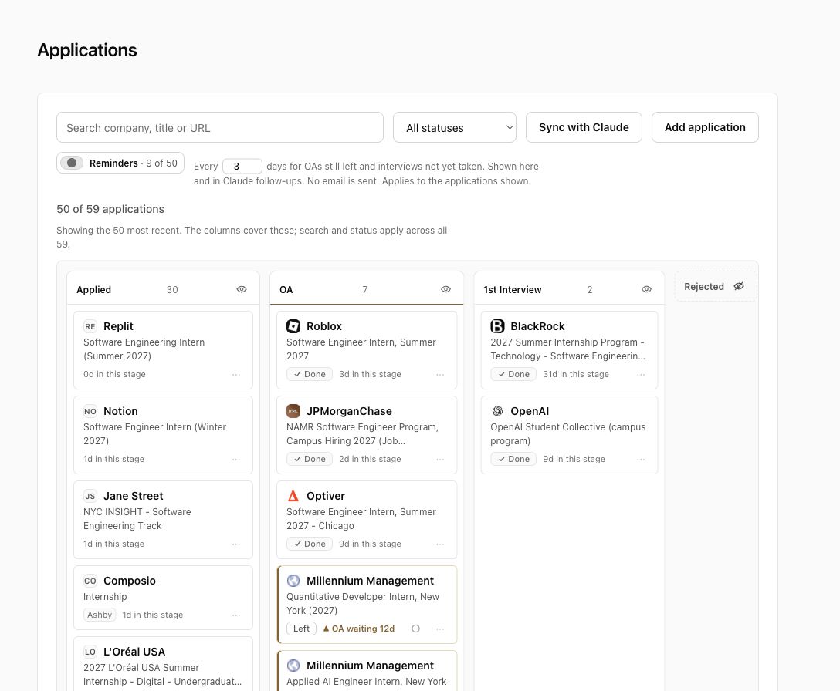
Task: Toggle the Done status on Roblox card
Action: click(310, 374)
